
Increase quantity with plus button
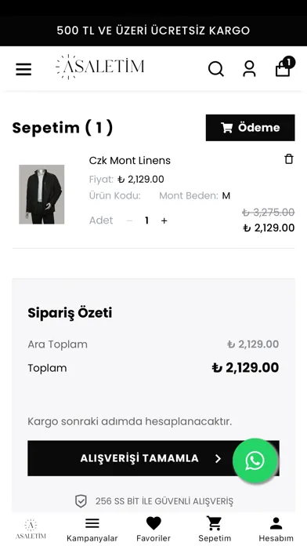[164, 220]
